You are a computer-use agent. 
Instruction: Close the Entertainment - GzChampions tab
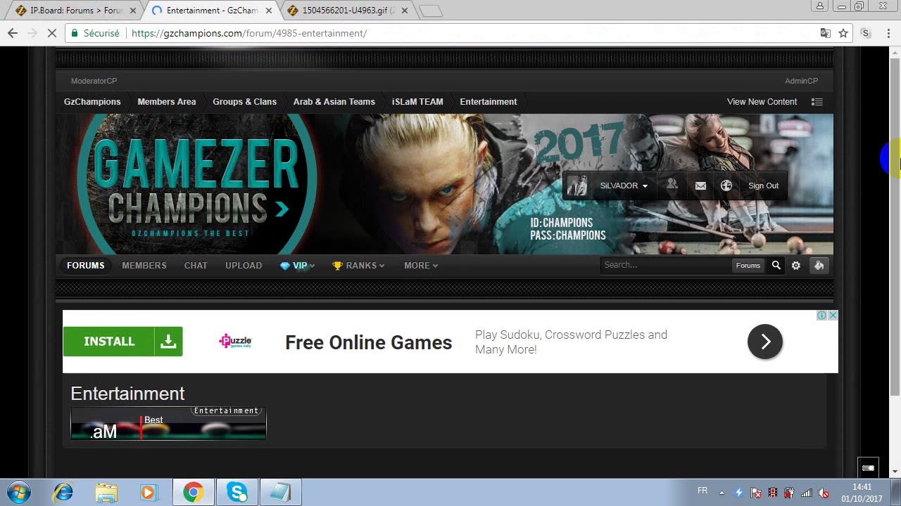269,11
